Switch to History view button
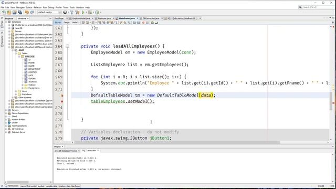This screenshot has height=189, width=336. click(x=75, y=23)
